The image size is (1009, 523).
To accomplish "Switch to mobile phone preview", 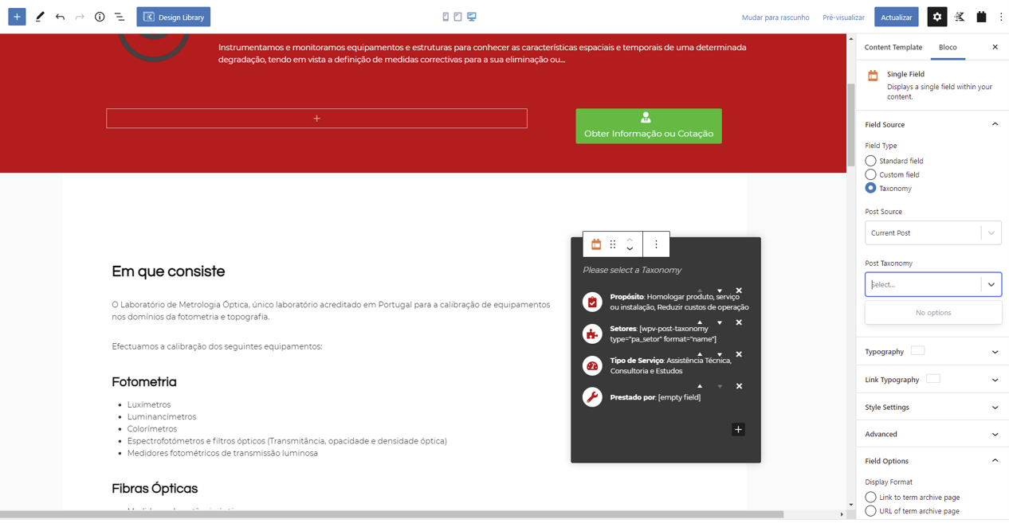I will click(x=446, y=17).
